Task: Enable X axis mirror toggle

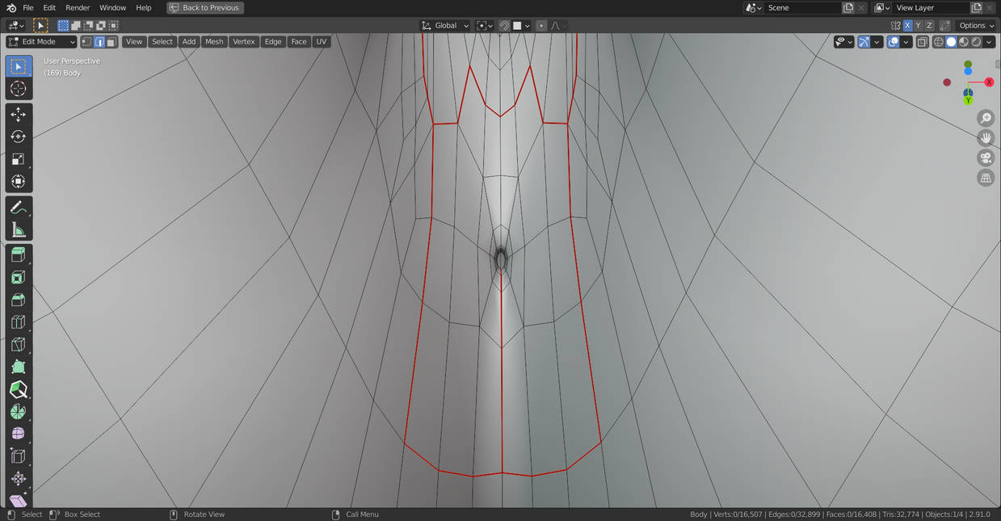Action: [907, 26]
